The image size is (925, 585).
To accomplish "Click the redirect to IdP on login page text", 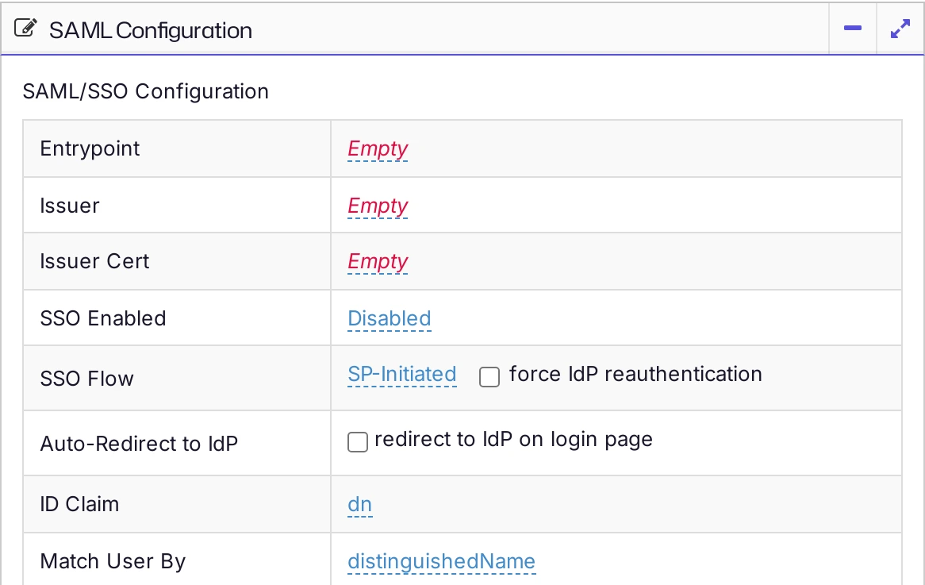I will [513, 440].
